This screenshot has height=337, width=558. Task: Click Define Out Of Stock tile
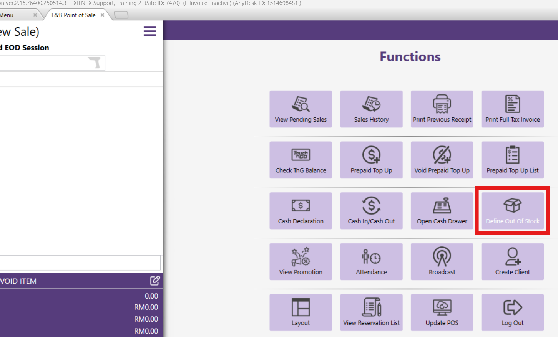(512, 211)
